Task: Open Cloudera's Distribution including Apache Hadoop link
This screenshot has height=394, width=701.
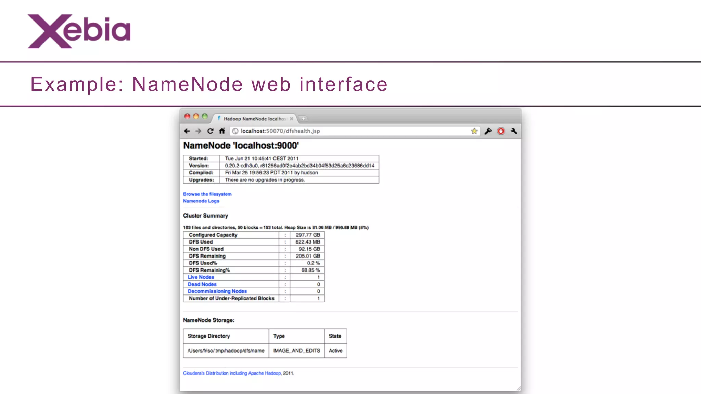Action: pos(232,373)
